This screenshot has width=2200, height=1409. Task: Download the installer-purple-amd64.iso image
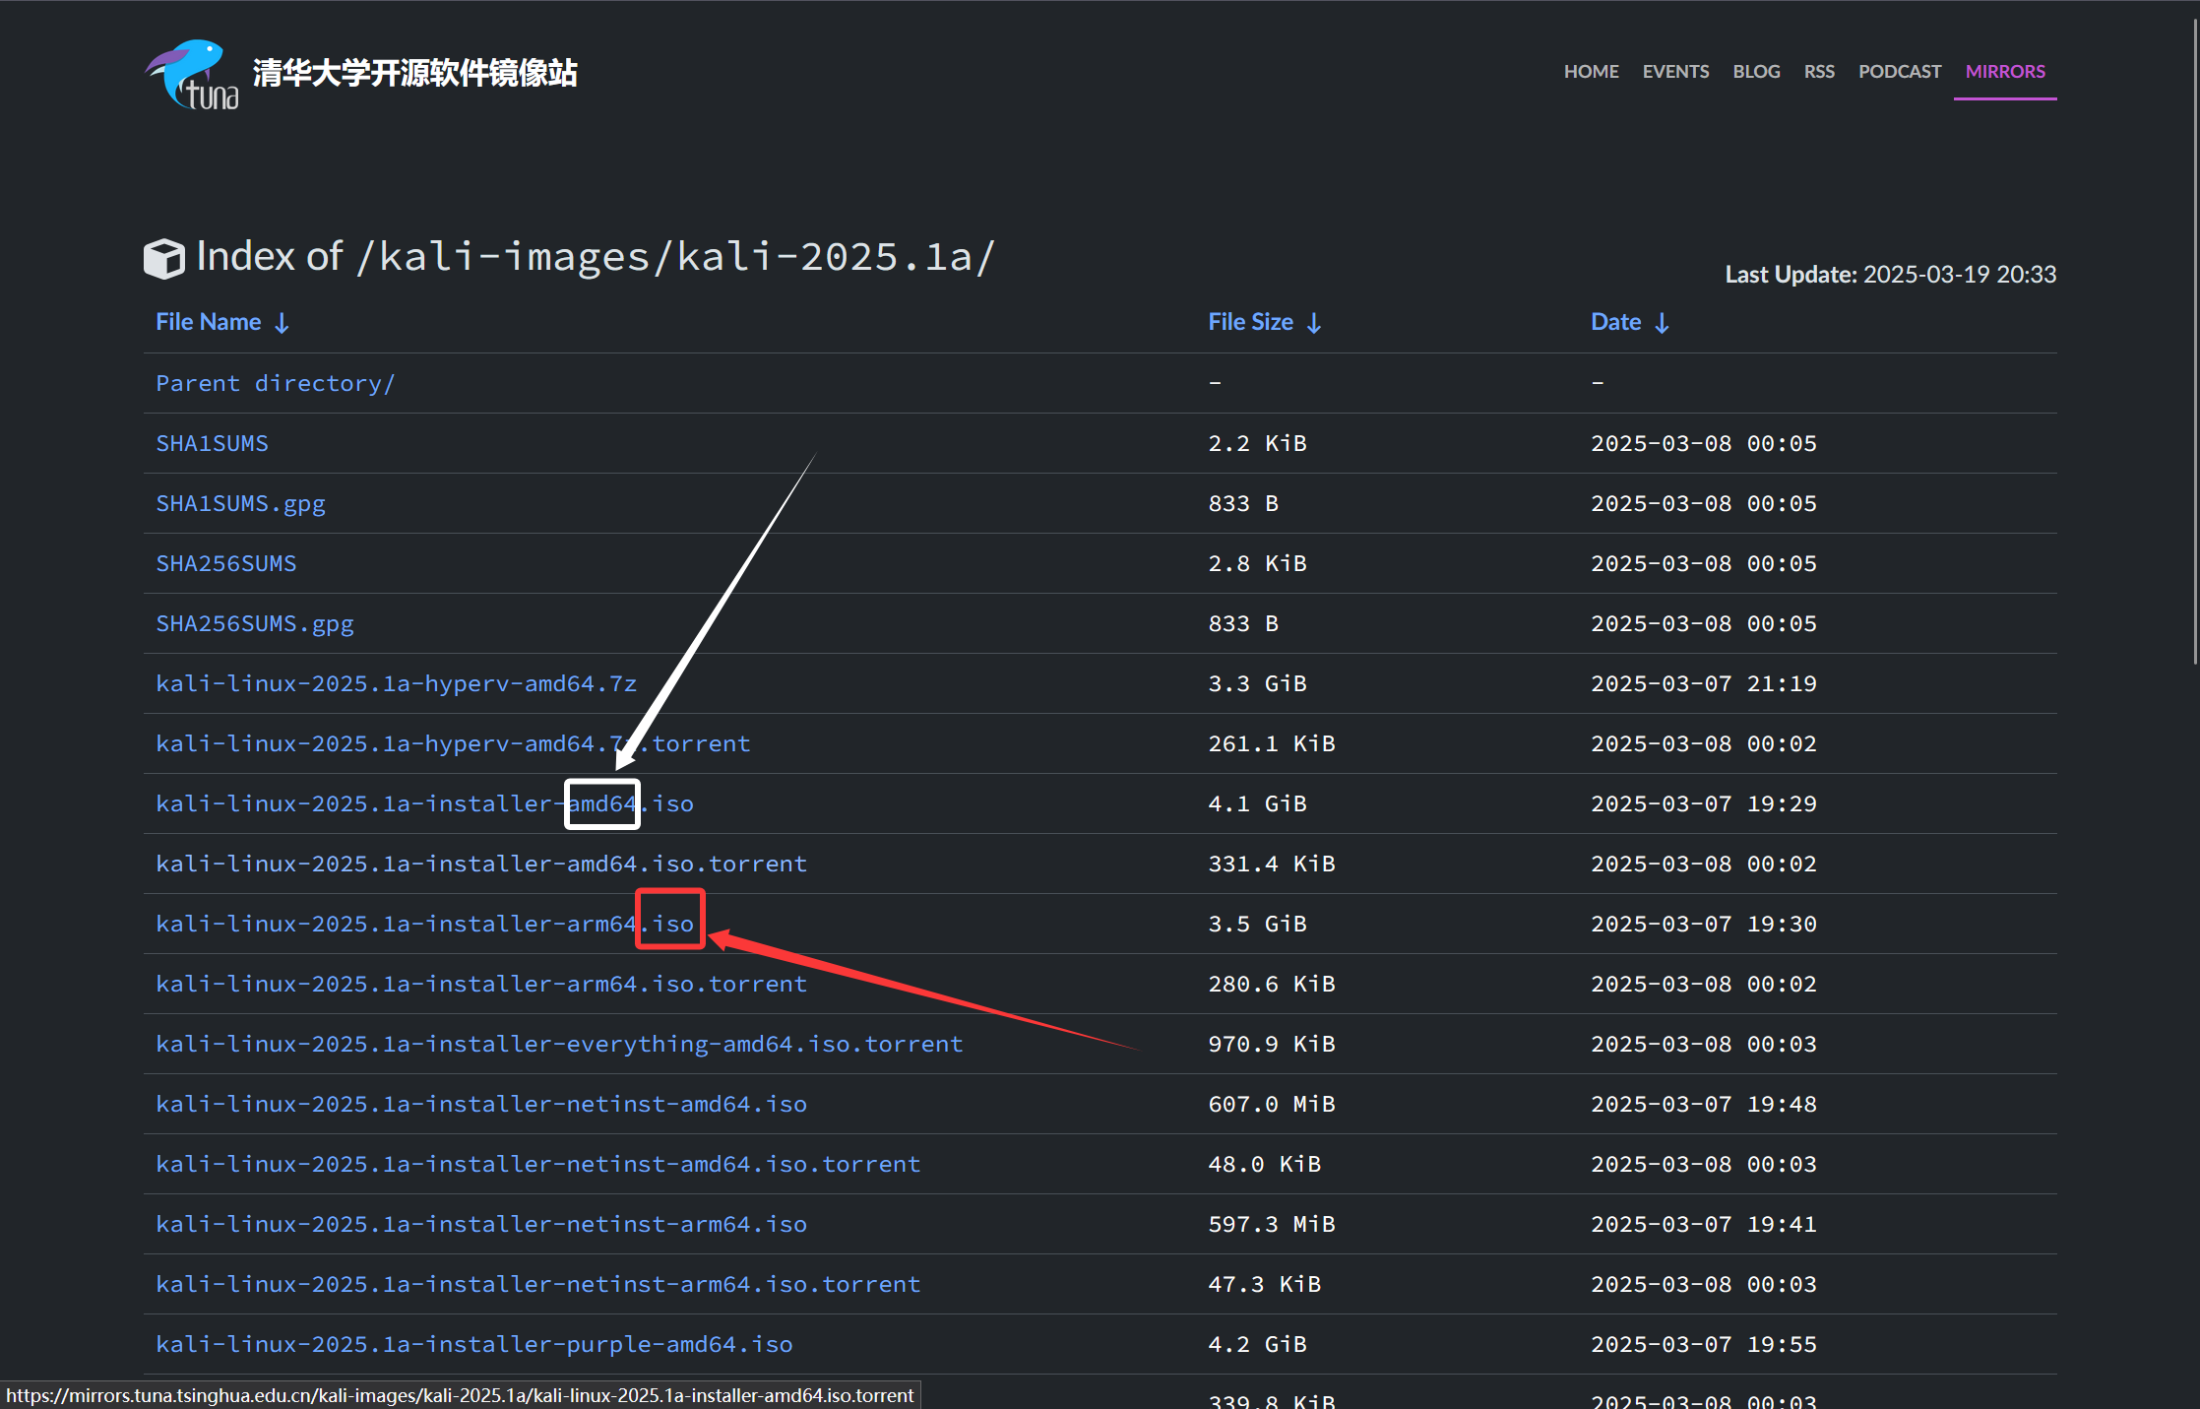(x=473, y=1344)
